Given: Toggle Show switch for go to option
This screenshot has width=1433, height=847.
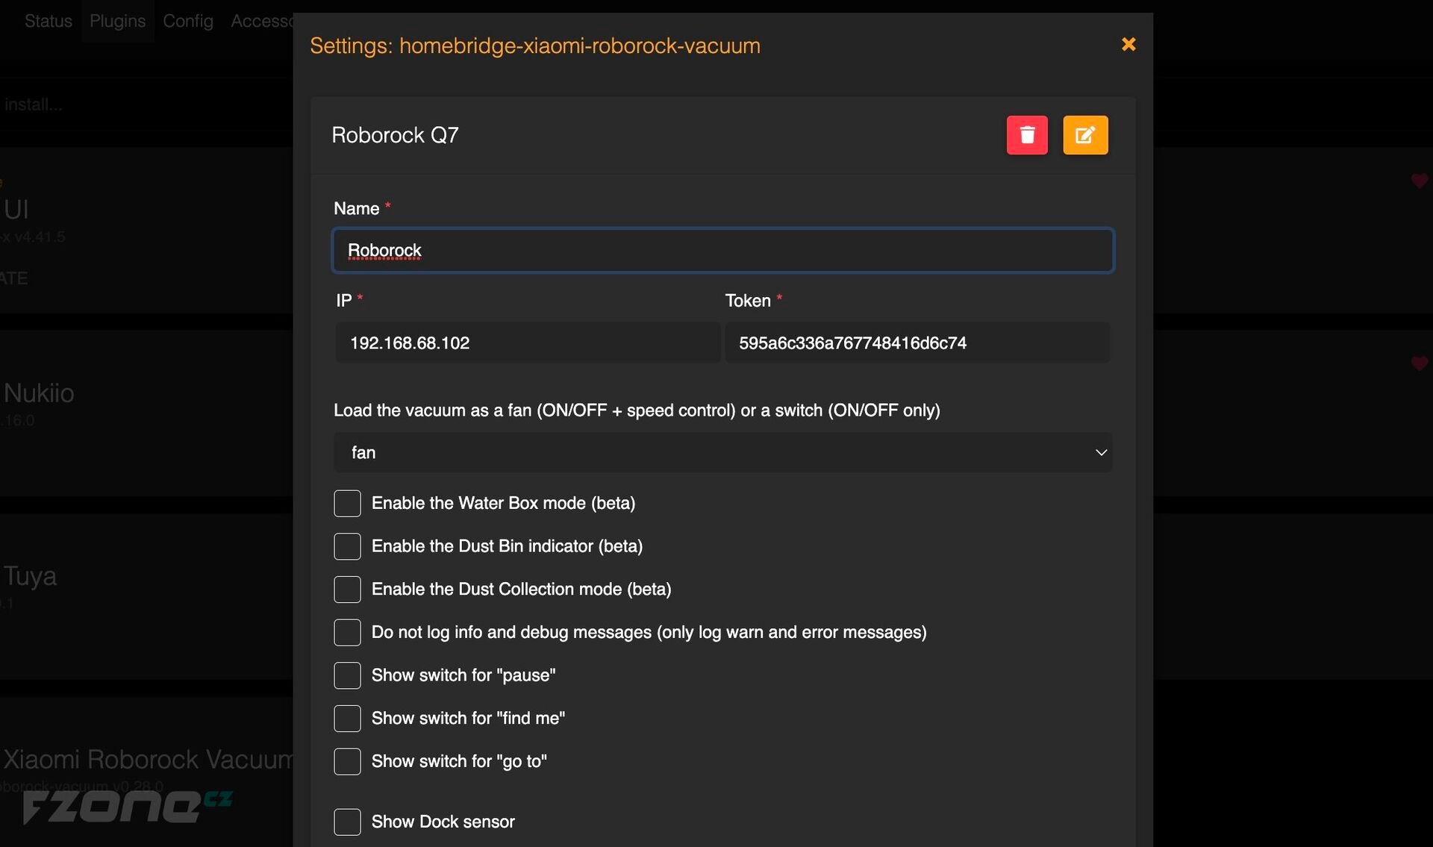Looking at the screenshot, I should tap(347, 760).
